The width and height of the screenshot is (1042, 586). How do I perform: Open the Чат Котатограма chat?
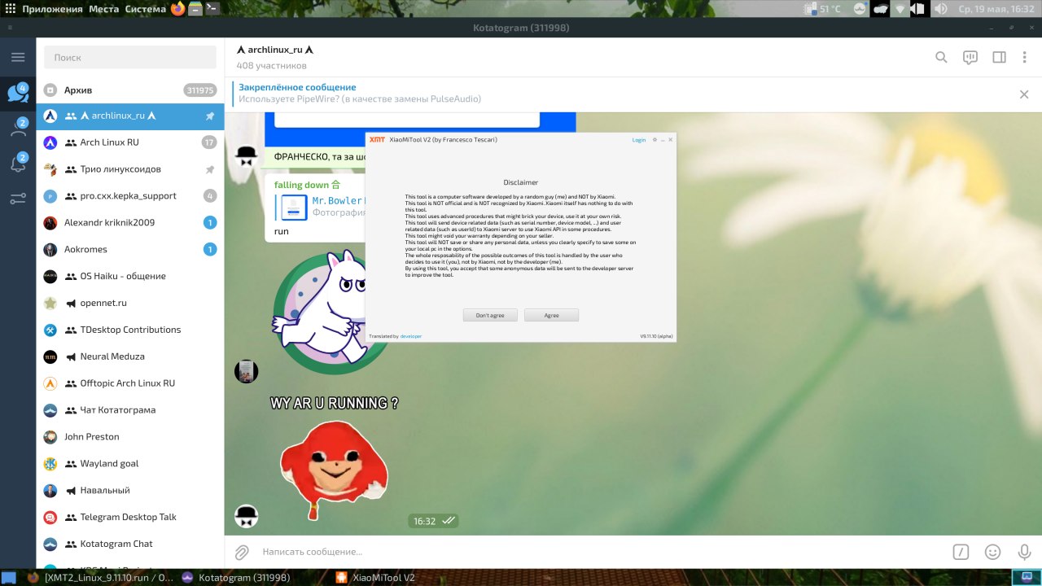click(130, 410)
